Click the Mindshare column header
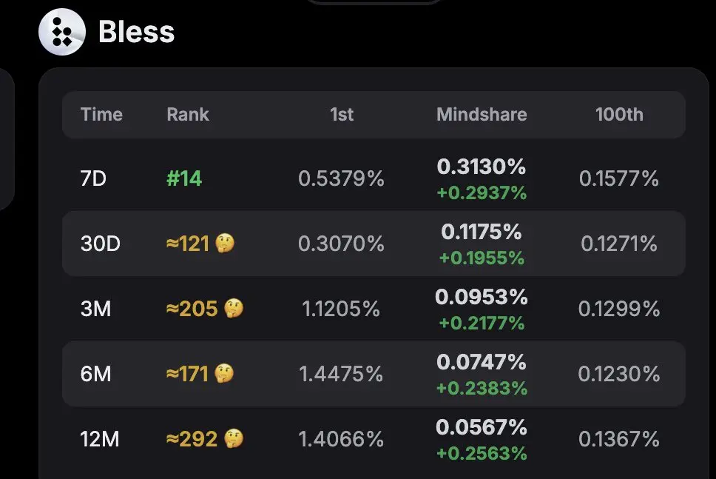716x479 pixels. tap(482, 114)
